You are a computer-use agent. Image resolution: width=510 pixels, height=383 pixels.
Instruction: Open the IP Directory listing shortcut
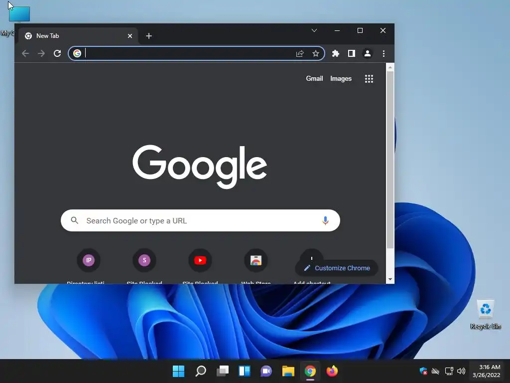coord(88,260)
